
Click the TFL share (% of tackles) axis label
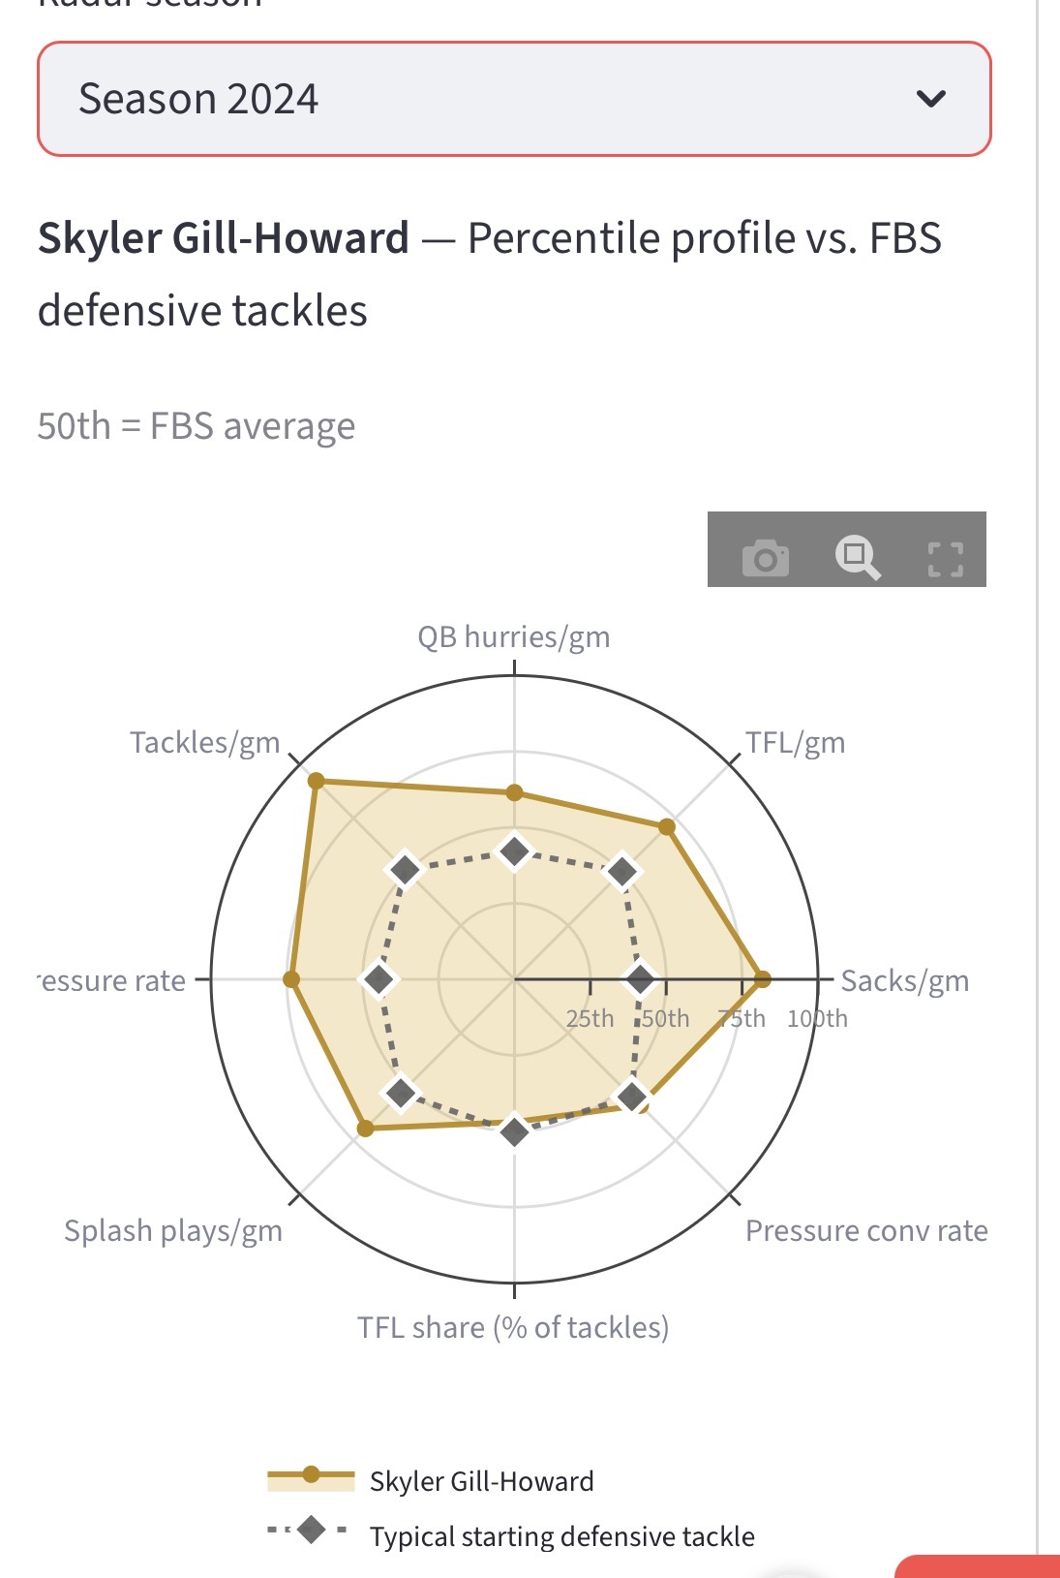513,1327
